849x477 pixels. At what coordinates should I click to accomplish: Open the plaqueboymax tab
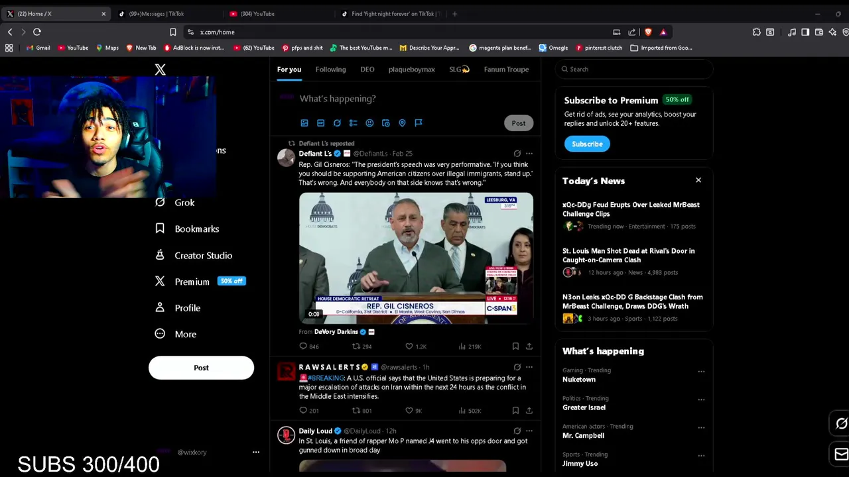[412, 70]
